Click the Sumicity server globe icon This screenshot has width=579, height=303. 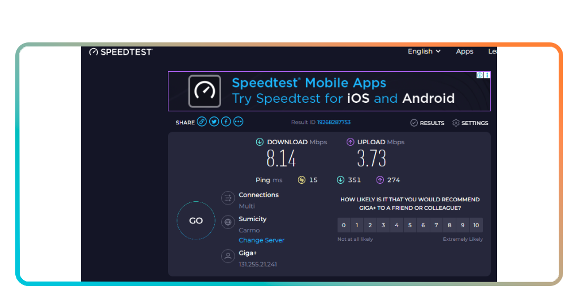[x=228, y=222]
